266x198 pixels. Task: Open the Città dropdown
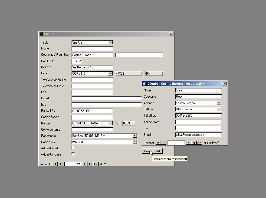110,73
